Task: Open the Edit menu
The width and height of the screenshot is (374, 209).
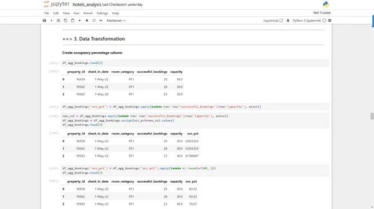Action: point(56,13)
